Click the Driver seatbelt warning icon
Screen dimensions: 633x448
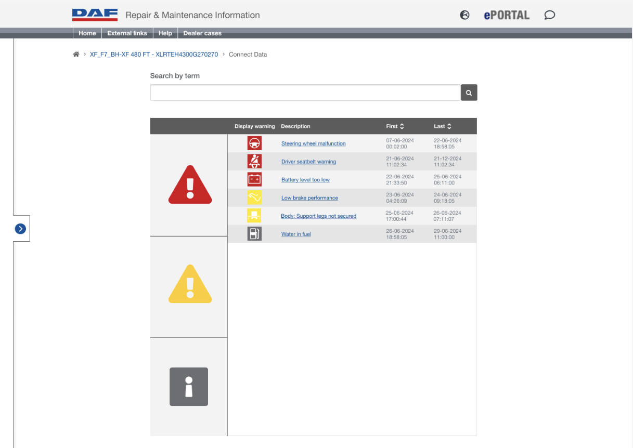(254, 161)
